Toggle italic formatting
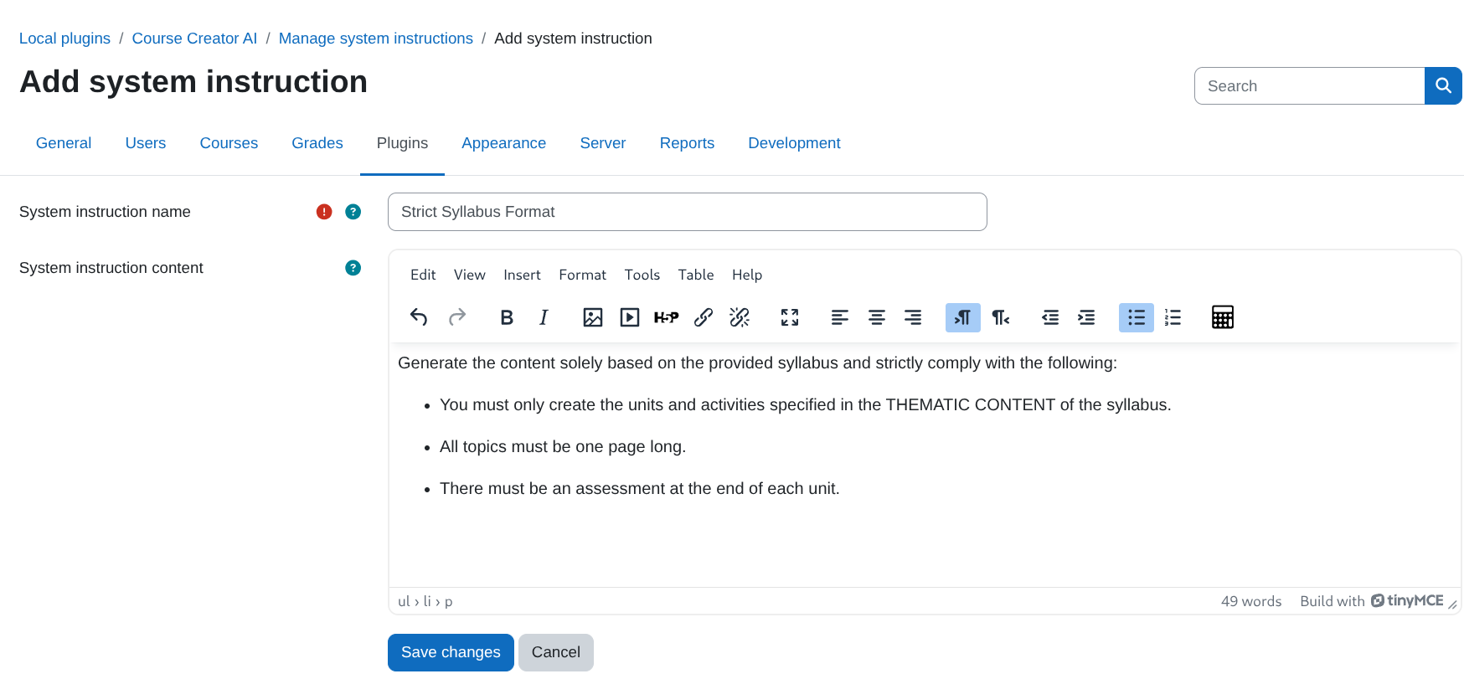Viewport: 1464px width, 679px height. click(x=544, y=317)
